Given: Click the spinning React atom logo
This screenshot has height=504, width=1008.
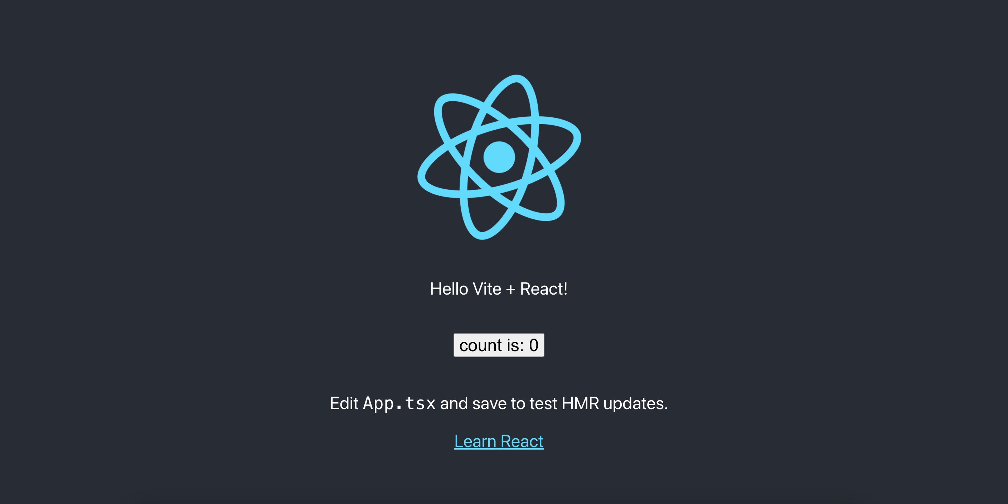Looking at the screenshot, I should click(499, 157).
